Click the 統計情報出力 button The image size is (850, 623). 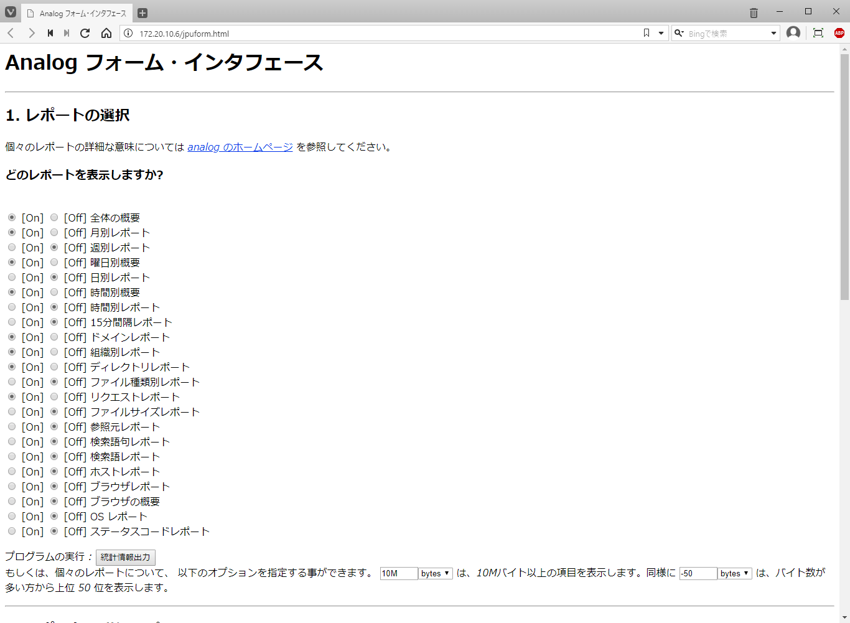tap(126, 557)
